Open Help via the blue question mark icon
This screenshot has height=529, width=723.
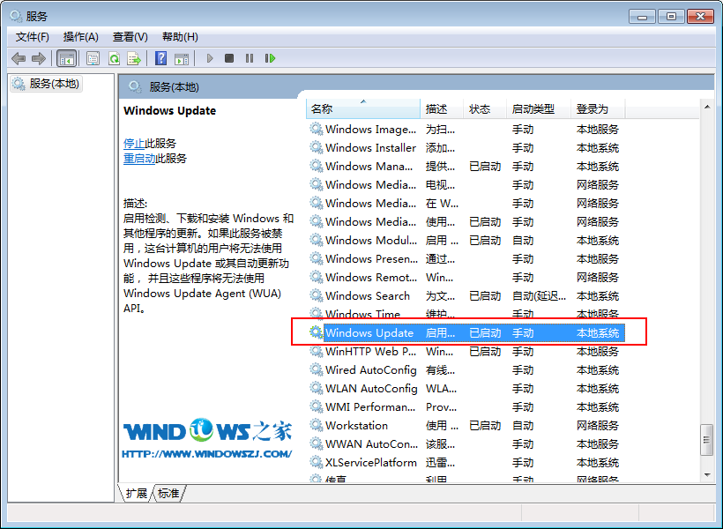[x=160, y=58]
